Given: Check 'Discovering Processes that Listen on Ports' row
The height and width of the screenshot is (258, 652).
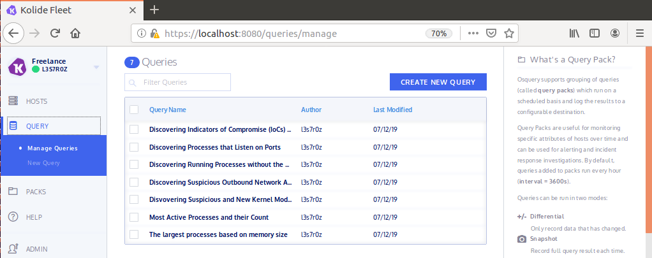Looking at the screenshot, I should coord(134,147).
